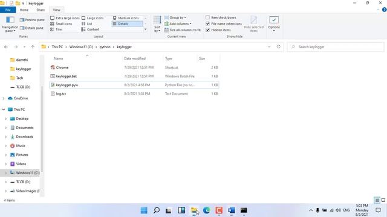
Task: Go forward in folder history
Action: (16, 47)
